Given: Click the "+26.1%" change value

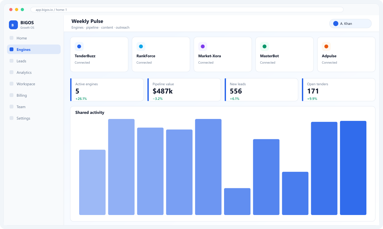Looking at the screenshot, I should [x=81, y=99].
